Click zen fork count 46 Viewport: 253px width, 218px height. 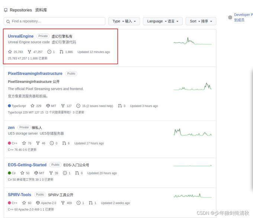click(41, 143)
